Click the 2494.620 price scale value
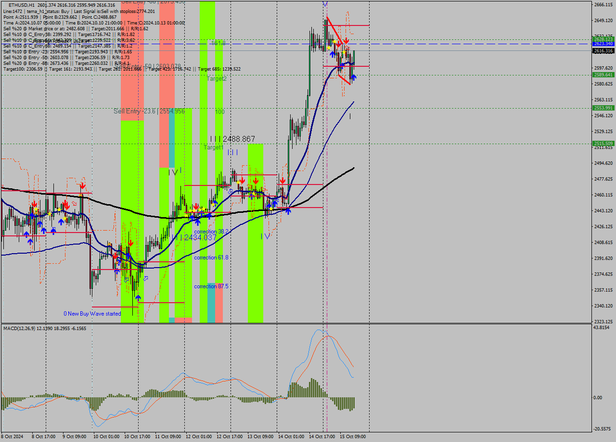This screenshot has height=442, width=616. [x=603, y=163]
